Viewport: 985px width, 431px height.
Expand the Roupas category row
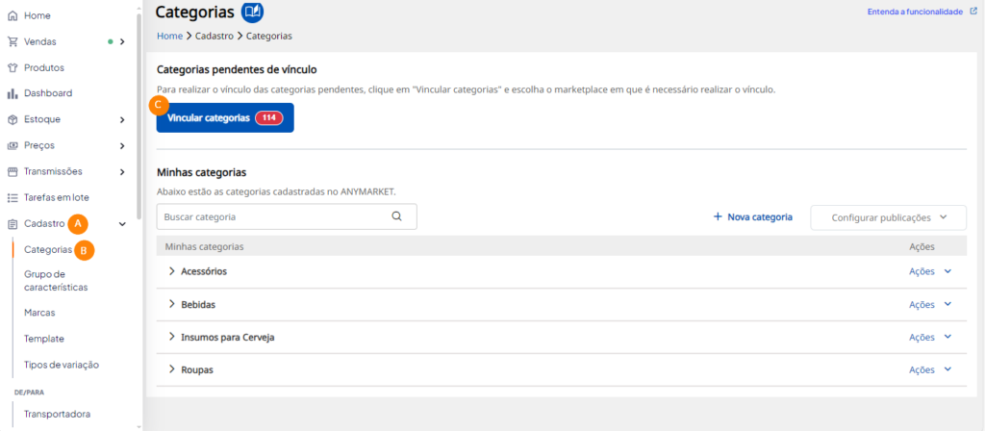[171, 369]
